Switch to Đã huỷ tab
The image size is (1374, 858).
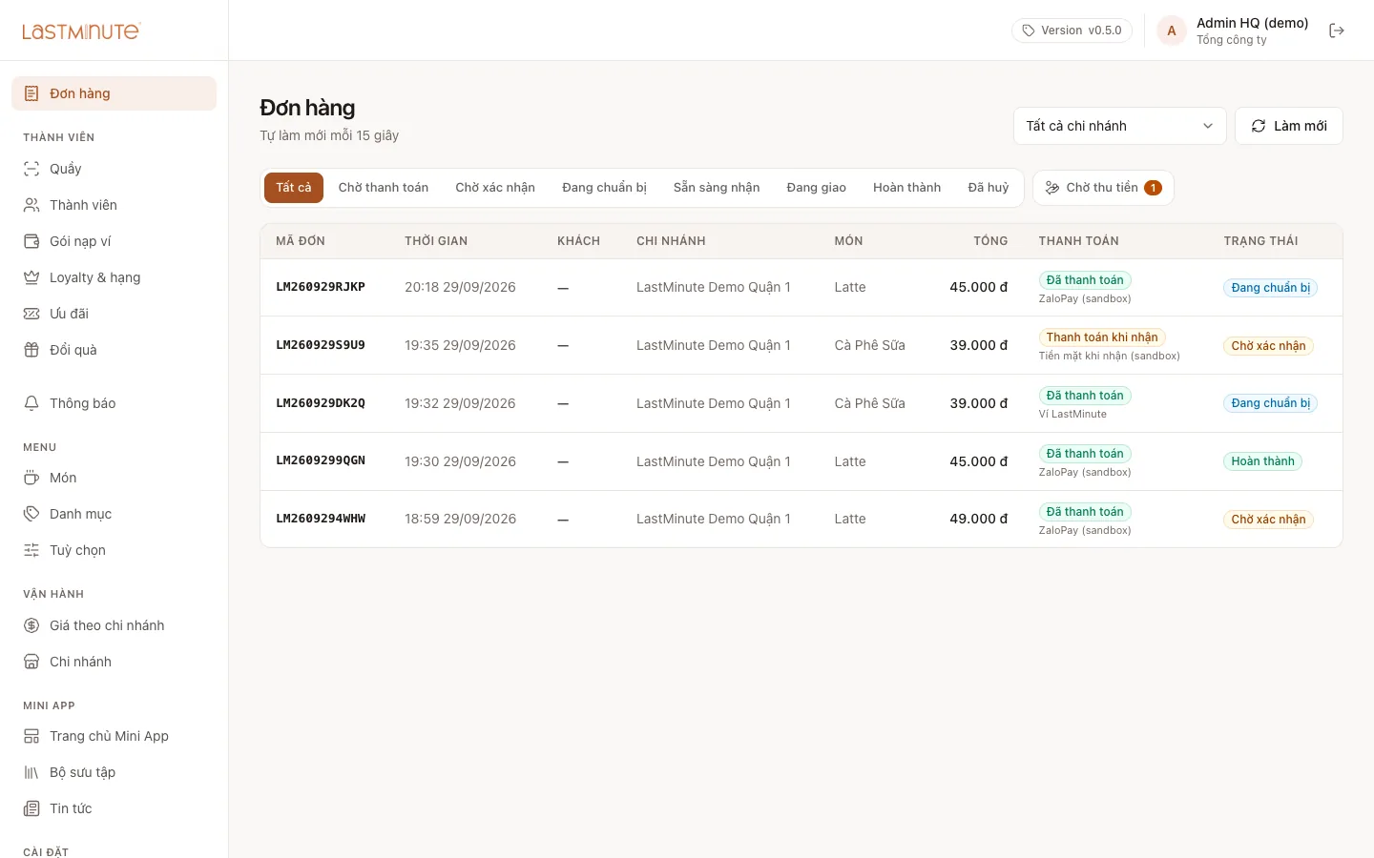pyautogui.click(x=989, y=188)
